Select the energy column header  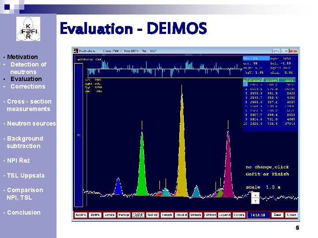pyautogui.click(x=271, y=80)
